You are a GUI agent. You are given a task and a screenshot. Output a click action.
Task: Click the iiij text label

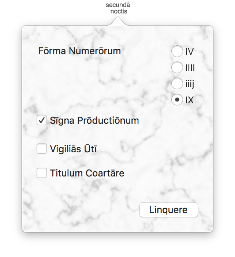point(190,84)
